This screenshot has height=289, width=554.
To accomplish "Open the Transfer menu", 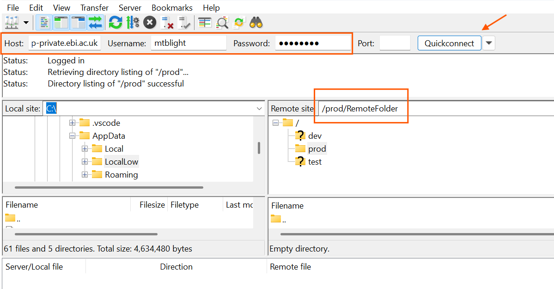I will point(94,8).
